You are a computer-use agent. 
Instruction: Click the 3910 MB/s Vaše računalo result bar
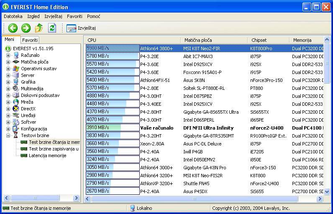click(x=112, y=128)
